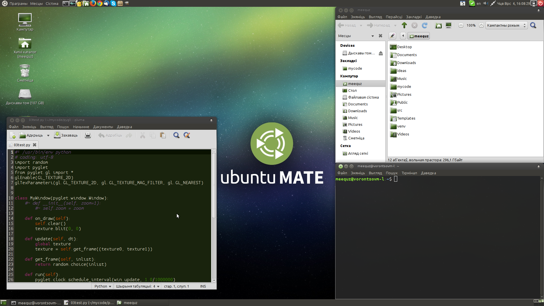This screenshot has width=544, height=306.
Task: Launch Thunderbird mail from the top panel
Action: click(x=107, y=3)
